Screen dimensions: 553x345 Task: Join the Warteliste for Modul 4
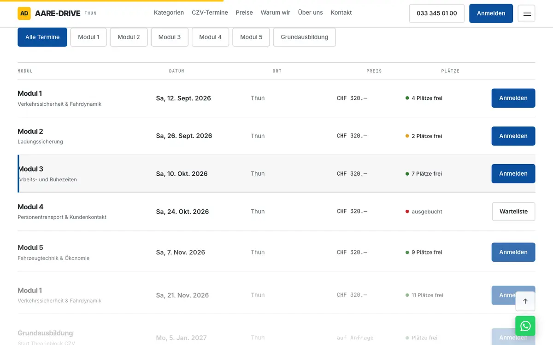tap(513, 212)
